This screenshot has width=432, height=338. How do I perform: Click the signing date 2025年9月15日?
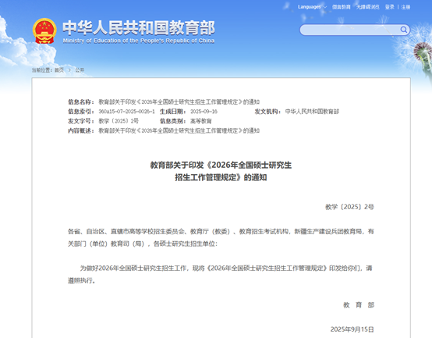(352, 329)
